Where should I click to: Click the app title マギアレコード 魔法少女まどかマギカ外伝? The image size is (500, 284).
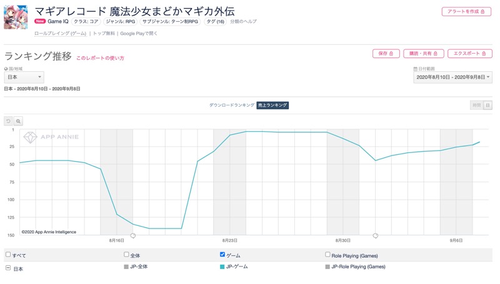point(134,11)
